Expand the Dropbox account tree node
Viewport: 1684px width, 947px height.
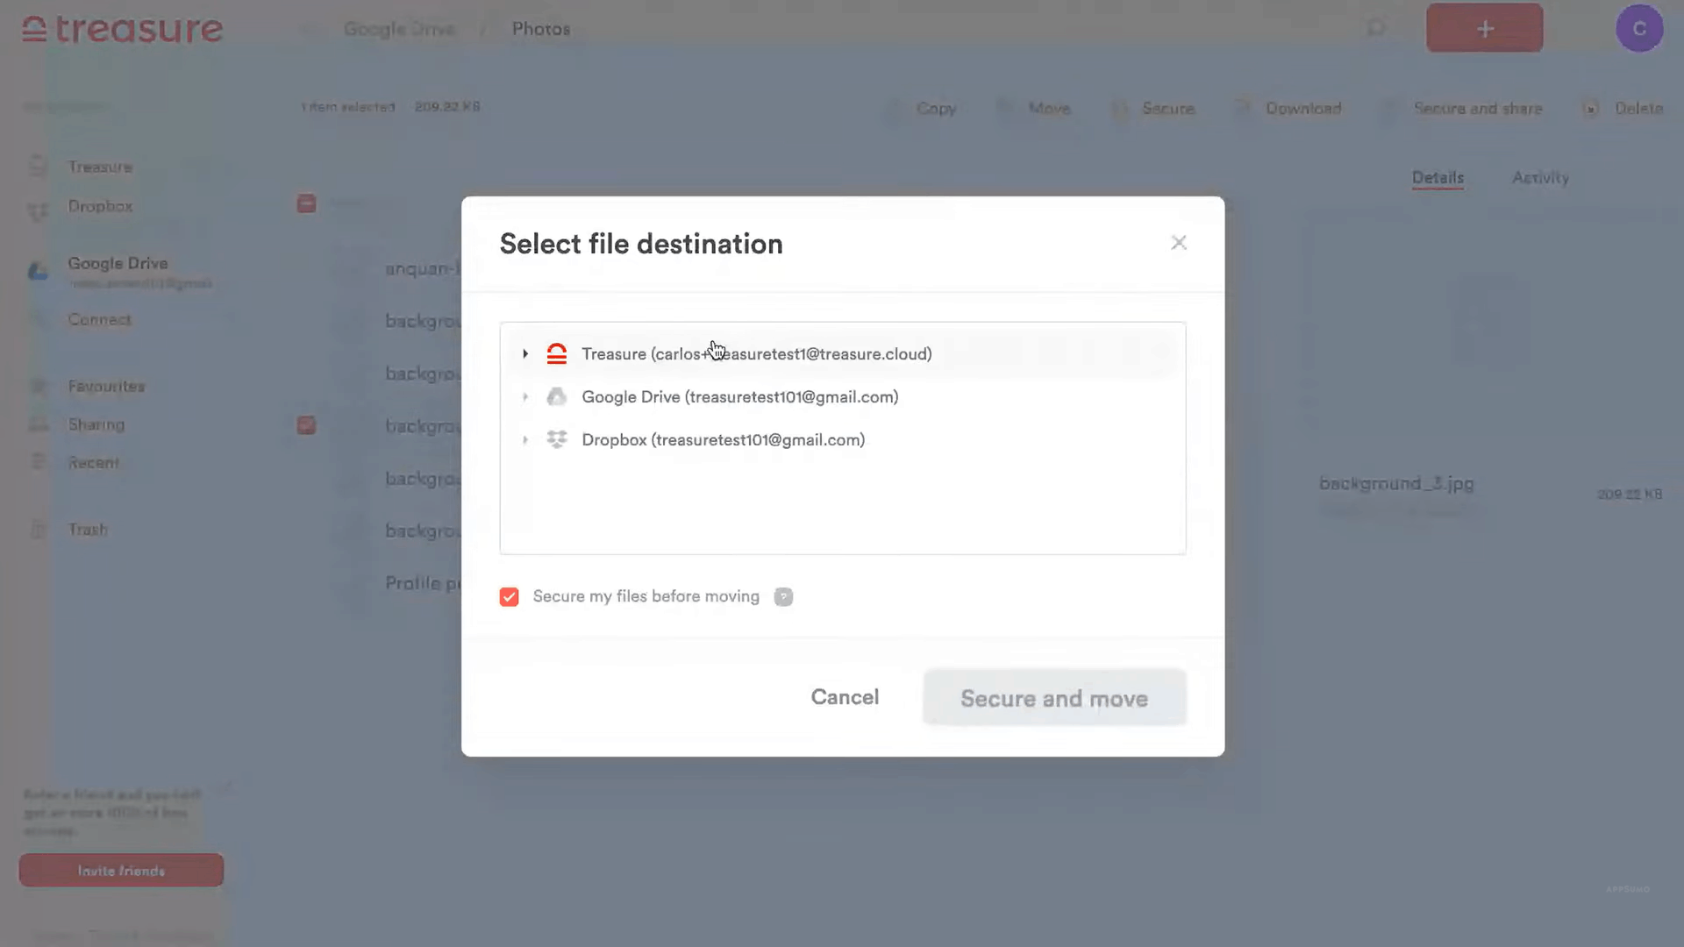(x=525, y=440)
